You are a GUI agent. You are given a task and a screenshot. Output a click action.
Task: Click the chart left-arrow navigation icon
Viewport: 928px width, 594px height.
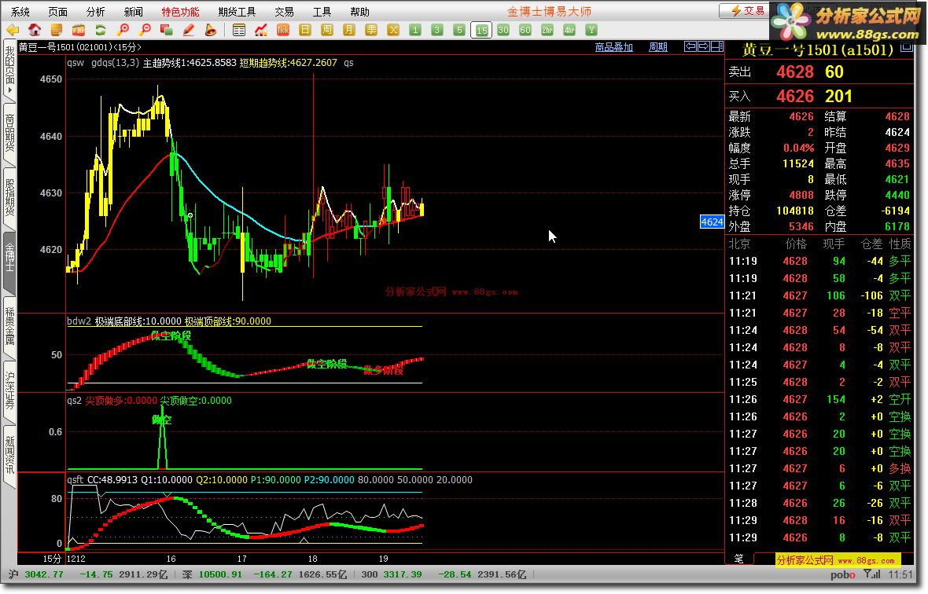690,46
